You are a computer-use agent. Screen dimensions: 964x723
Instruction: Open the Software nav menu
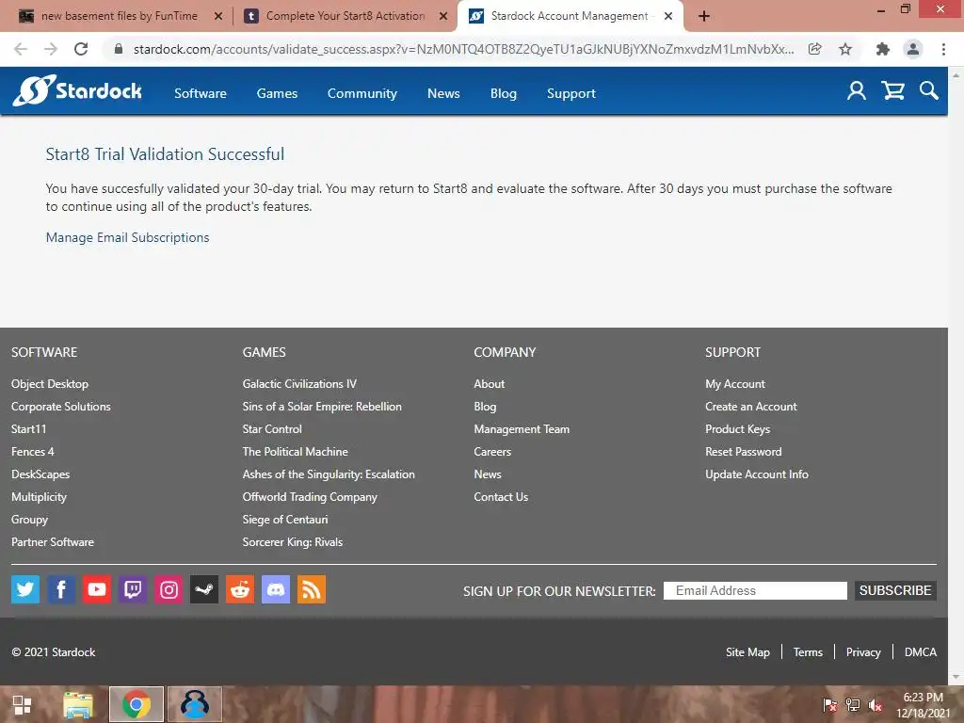click(201, 93)
